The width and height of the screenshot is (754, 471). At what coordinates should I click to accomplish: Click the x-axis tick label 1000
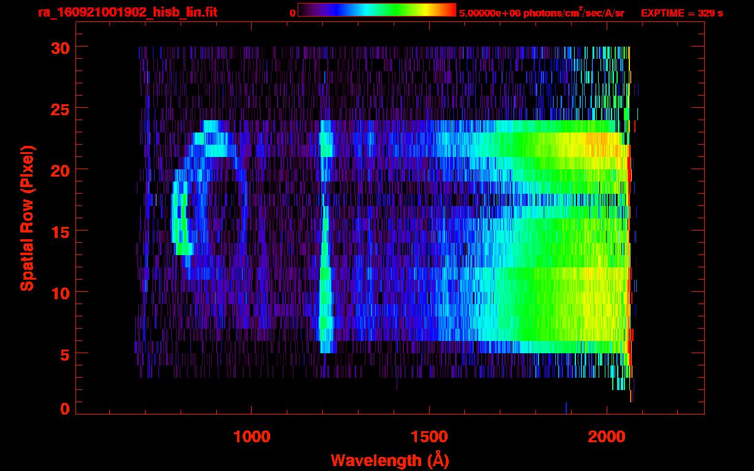[252, 437]
